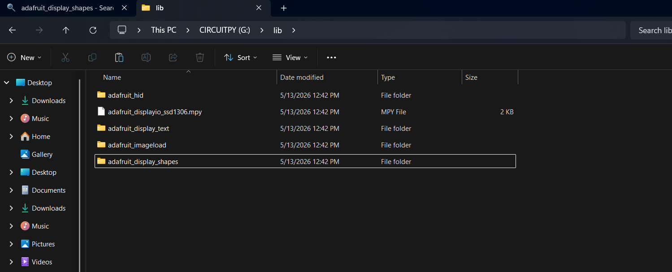672x272 pixels.
Task: Click the Rename icon in toolbar
Action: [x=146, y=57]
